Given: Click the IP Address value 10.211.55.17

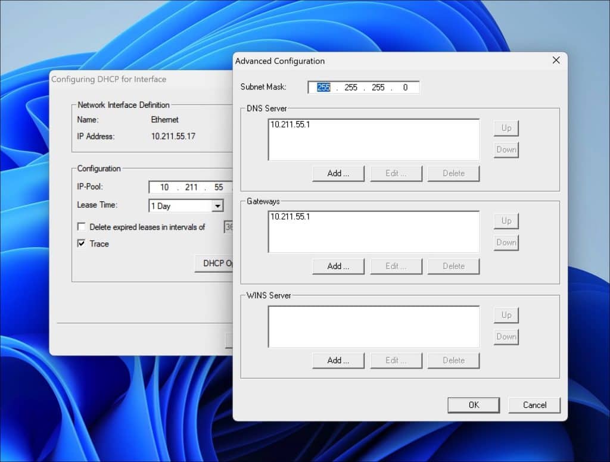Looking at the screenshot, I should coord(173,136).
